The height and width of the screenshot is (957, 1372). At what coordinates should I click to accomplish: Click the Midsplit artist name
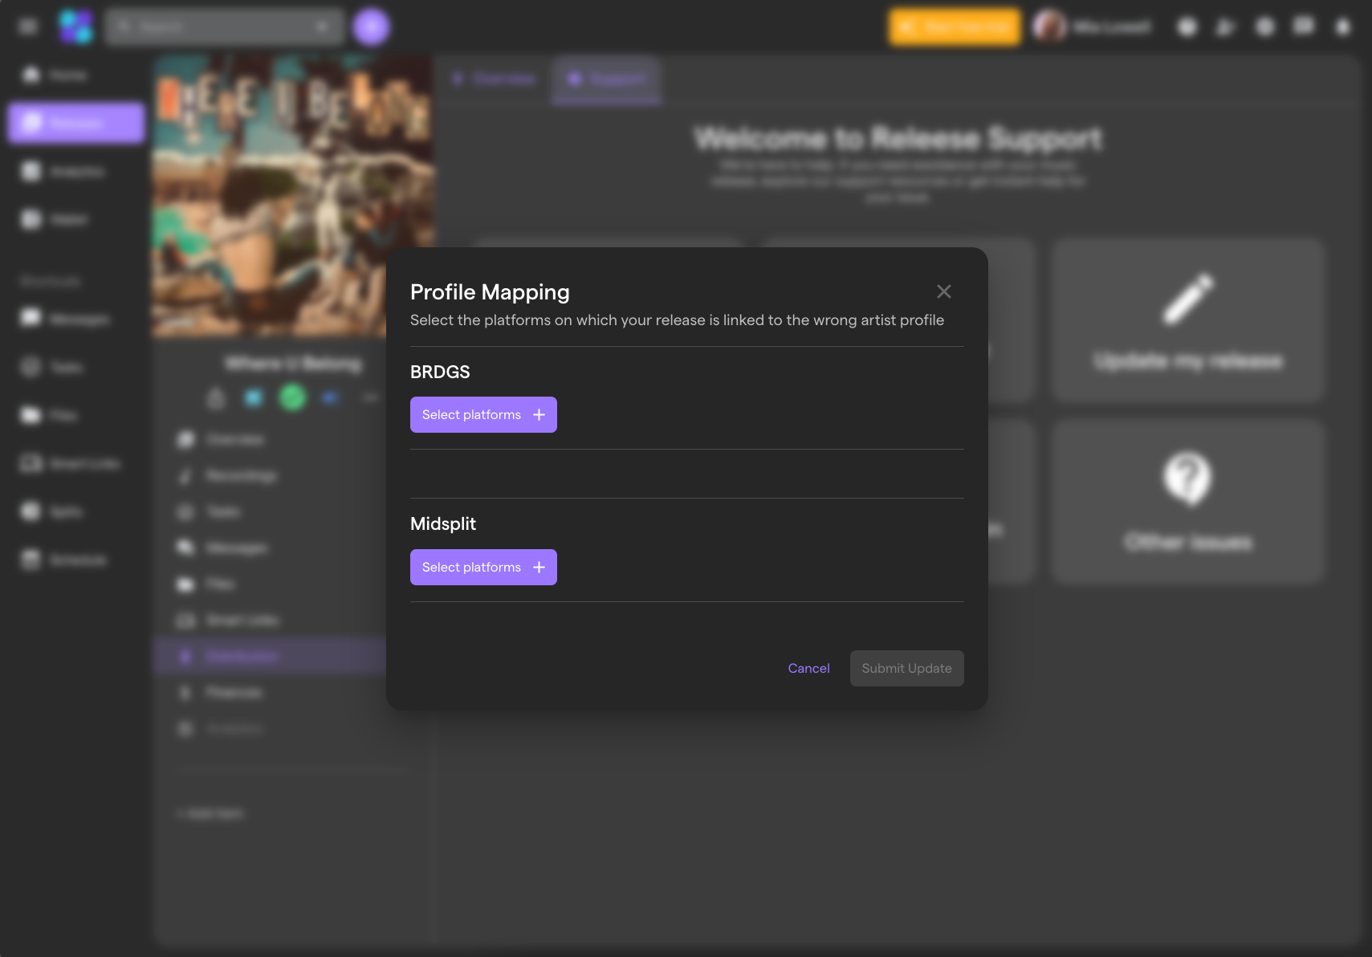[x=443, y=523]
